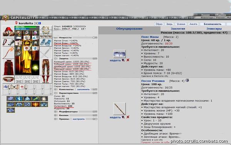
Task: Click the blue mana bar
Action: tap(27, 29)
